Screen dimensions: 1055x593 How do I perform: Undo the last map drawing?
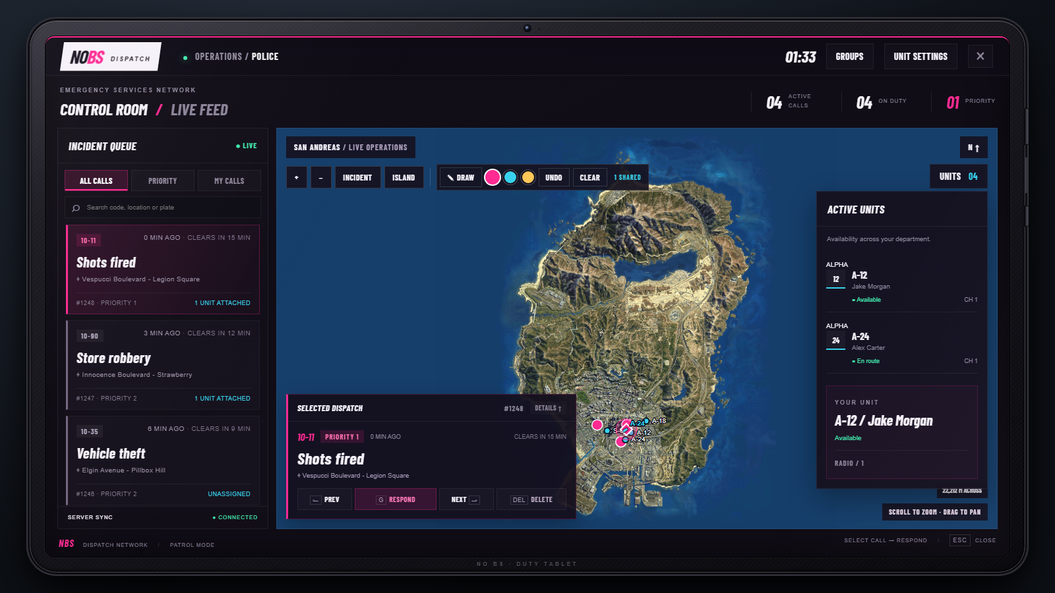pos(554,177)
